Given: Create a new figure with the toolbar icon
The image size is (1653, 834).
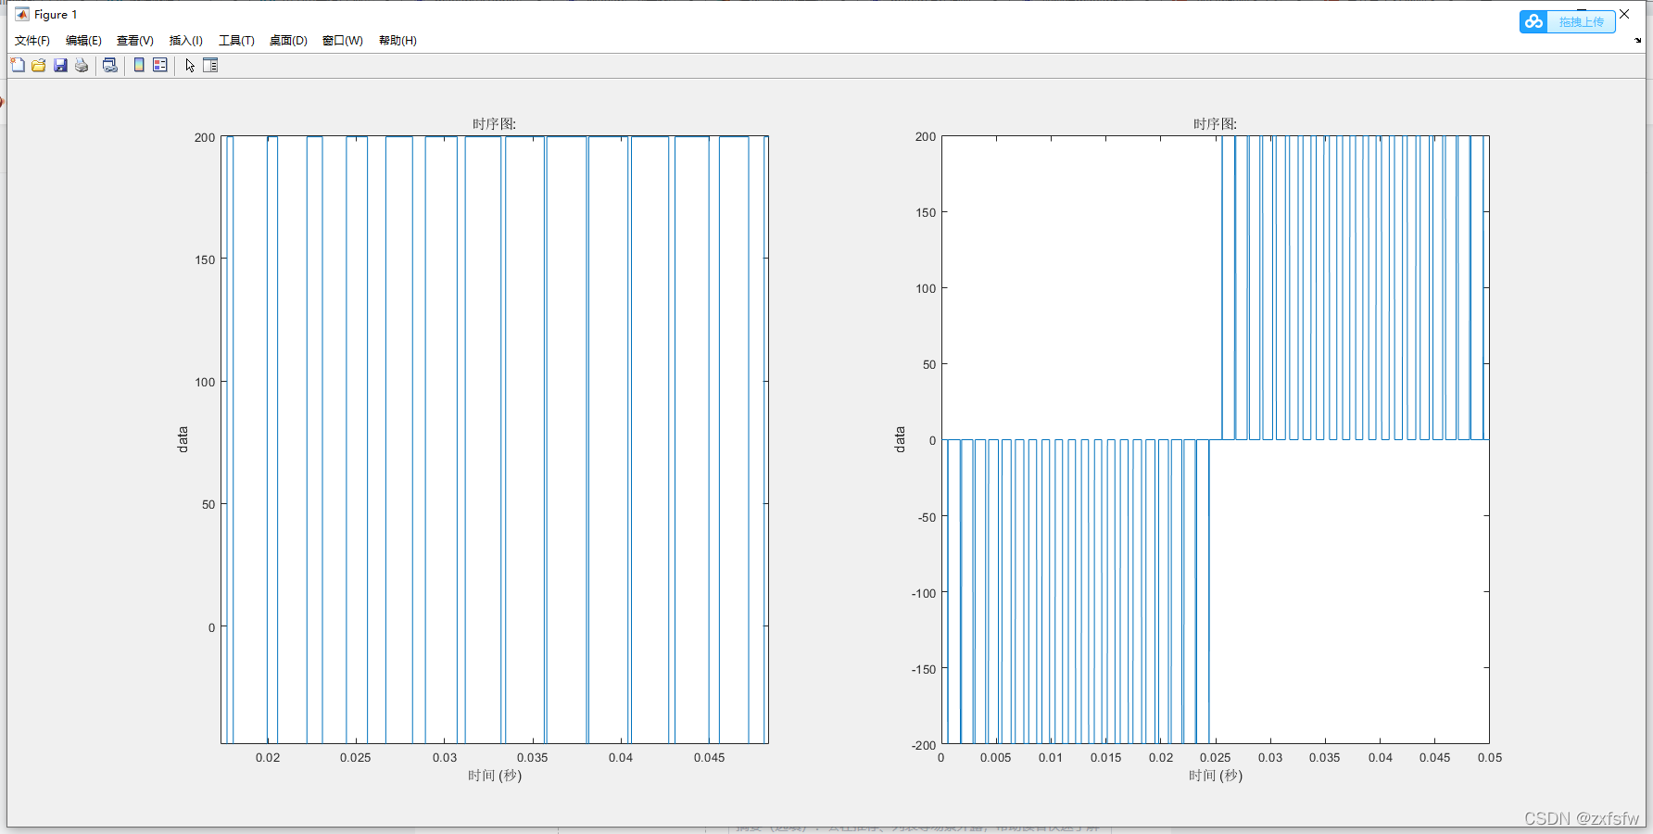Looking at the screenshot, I should (x=18, y=65).
